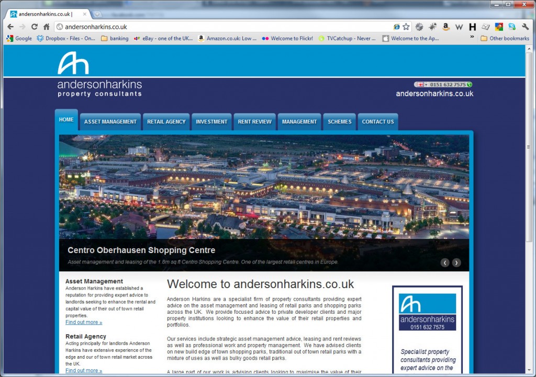Click the bug extension icon
Viewport: 536px width, 377px height.
pyautogui.click(x=433, y=27)
